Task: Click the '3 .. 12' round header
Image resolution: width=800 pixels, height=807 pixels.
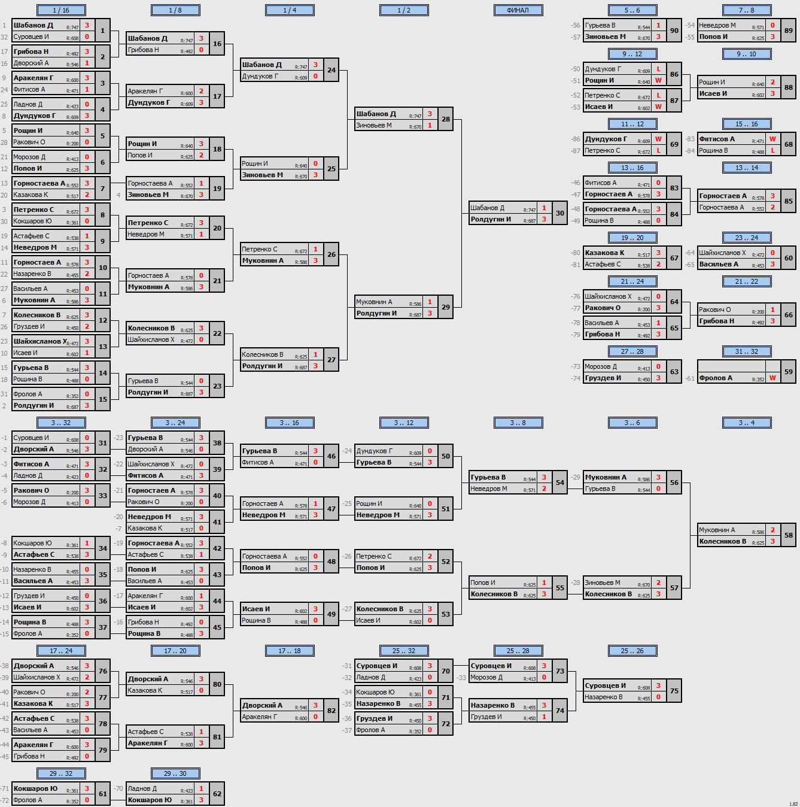Action: [x=404, y=423]
